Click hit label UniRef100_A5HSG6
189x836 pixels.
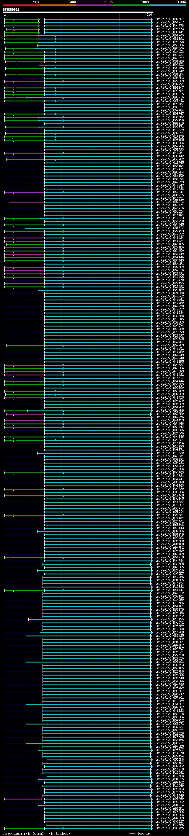click(170, 45)
